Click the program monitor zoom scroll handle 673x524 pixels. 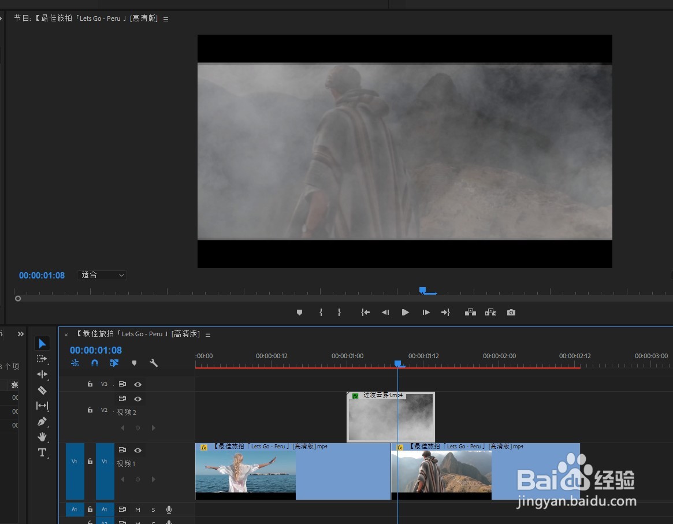17,298
